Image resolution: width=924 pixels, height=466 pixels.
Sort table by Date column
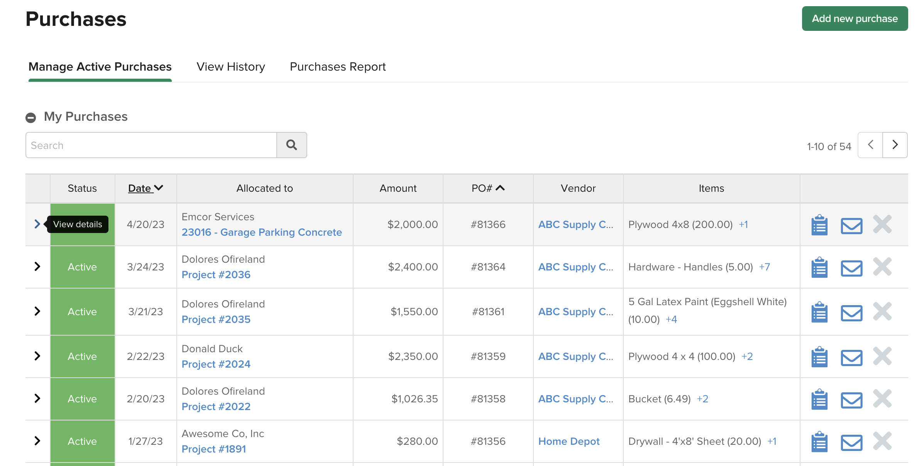[145, 188]
